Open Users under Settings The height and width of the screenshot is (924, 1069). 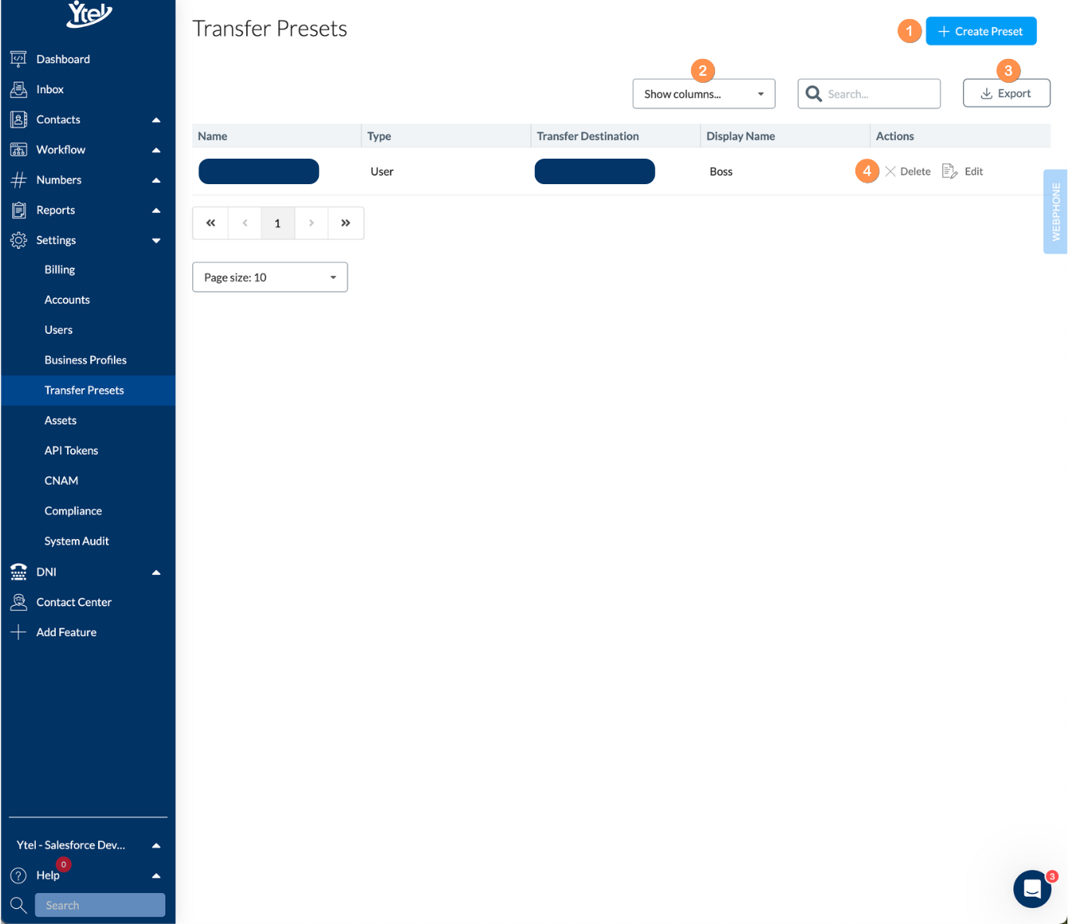click(x=58, y=330)
